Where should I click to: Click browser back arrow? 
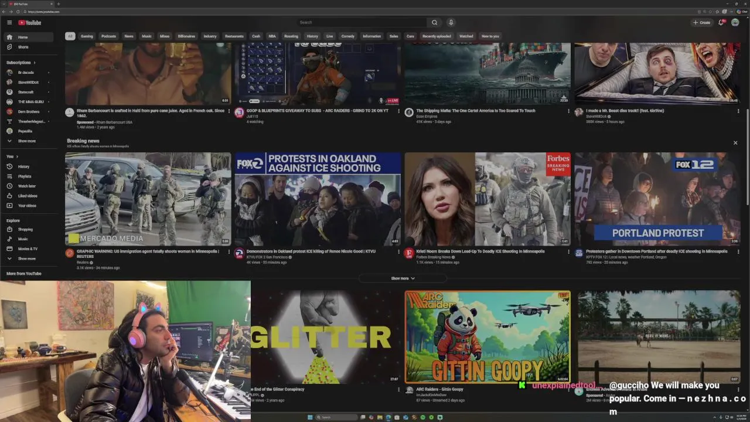4,12
